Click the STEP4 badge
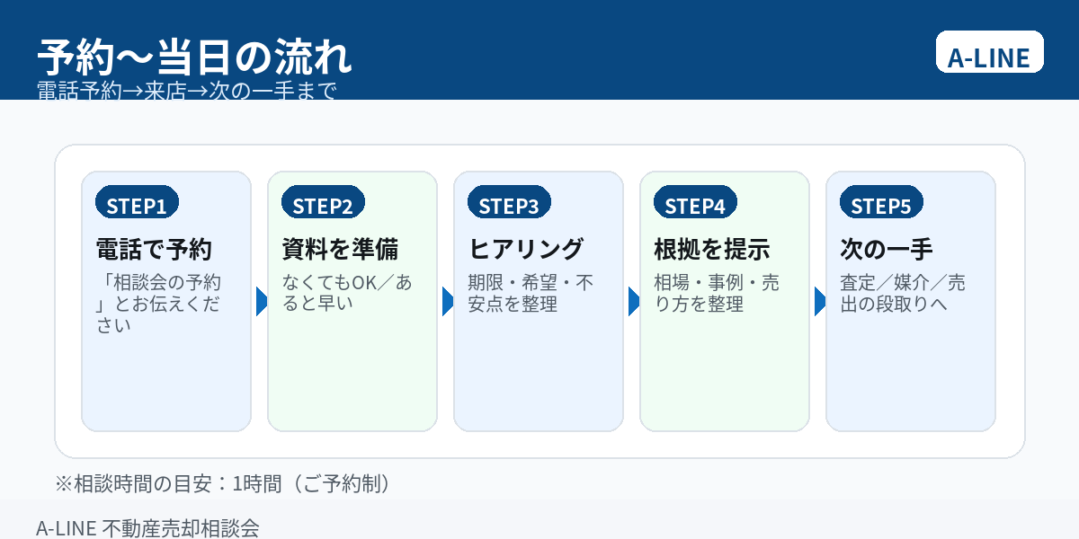 point(695,204)
